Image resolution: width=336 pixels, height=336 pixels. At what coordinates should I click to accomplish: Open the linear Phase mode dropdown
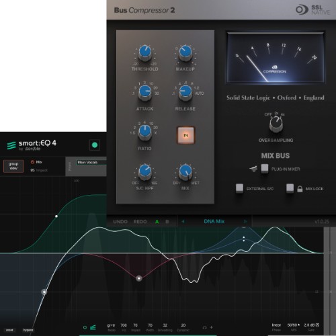tap(276, 325)
